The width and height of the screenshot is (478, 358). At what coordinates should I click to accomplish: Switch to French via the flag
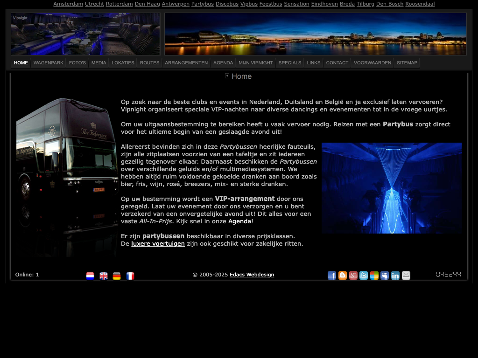(130, 276)
